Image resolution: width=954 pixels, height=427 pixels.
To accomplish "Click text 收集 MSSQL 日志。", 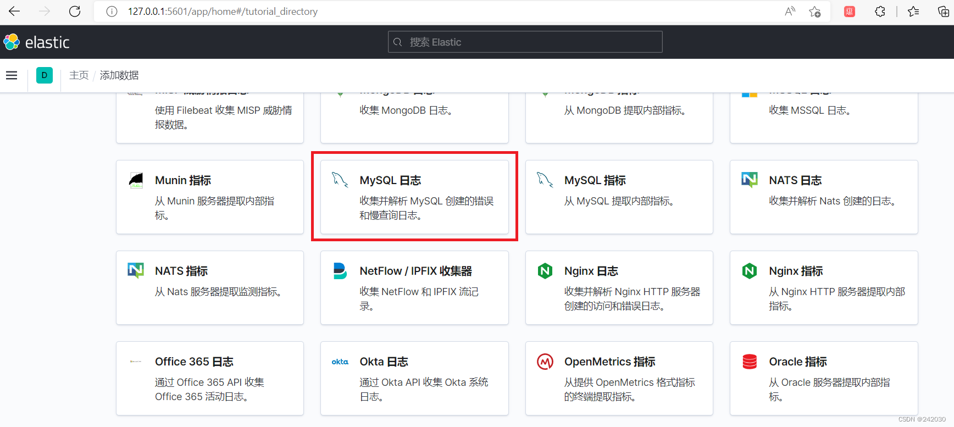I will click(811, 110).
